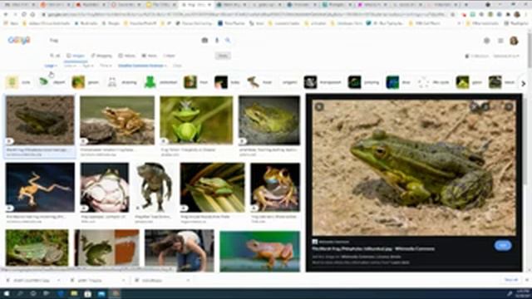This screenshot has width=532, height=299.
Task: Open the Time filter dropdown
Action: pyautogui.click(x=106, y=66)
